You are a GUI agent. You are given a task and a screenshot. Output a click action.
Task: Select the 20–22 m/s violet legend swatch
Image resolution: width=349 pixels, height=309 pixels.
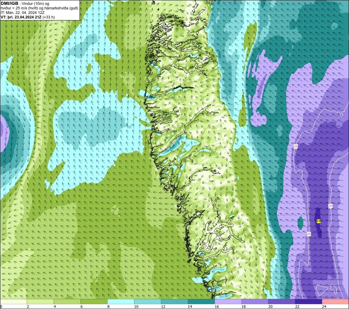pos(282,302)
